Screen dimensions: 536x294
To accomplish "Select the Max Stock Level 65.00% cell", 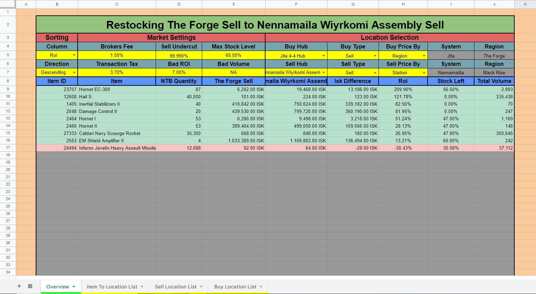I will (x=233, y=55).
